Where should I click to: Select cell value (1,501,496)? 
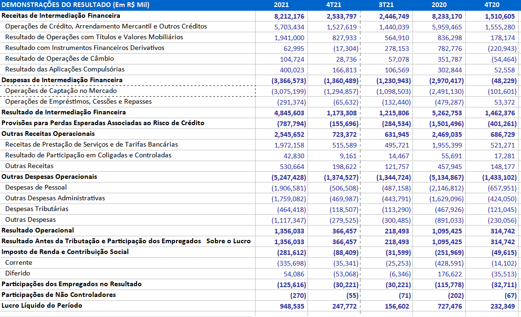pyautogui.click(x=447, y=124)
